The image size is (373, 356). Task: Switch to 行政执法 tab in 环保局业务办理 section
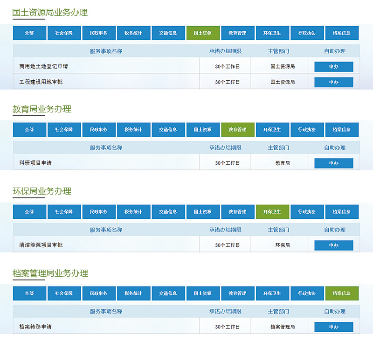307,212
